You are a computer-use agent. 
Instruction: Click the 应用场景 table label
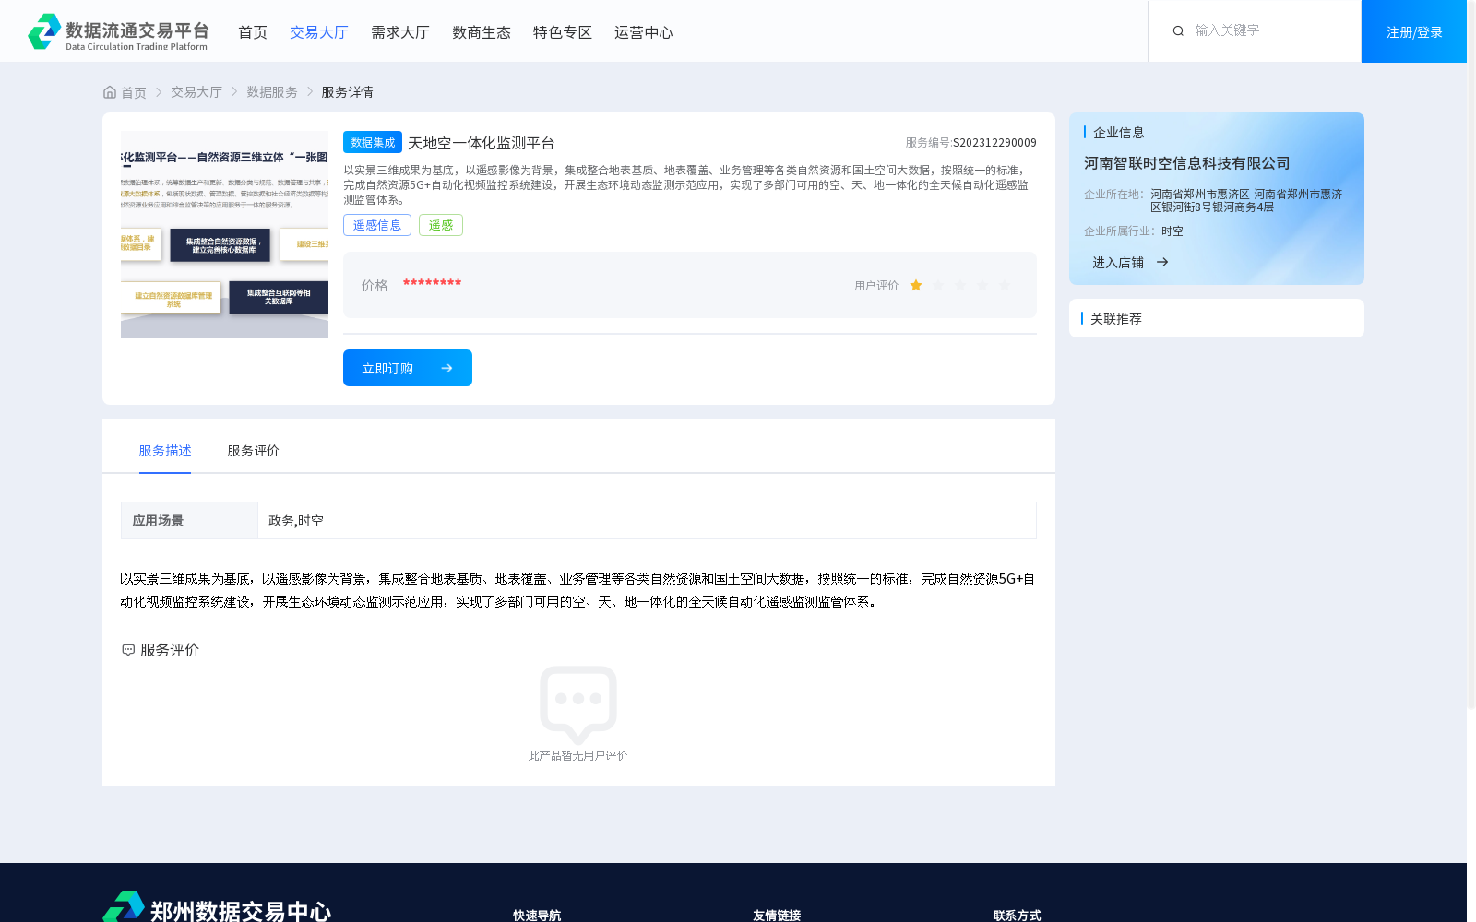coord(158,521)
